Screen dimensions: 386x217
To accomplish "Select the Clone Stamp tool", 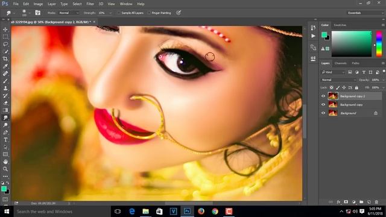I will point(5,89).
